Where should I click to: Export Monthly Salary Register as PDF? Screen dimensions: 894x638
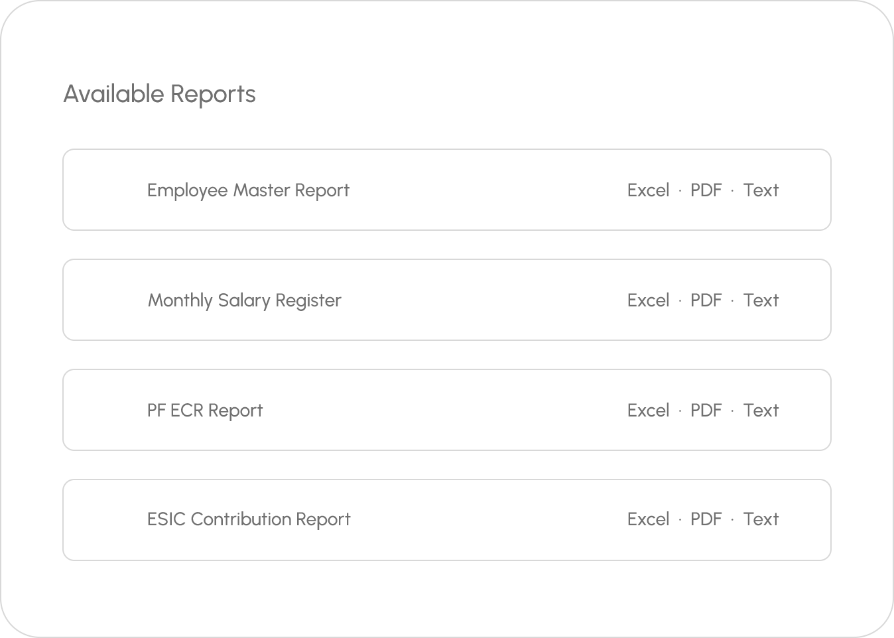pos(706,300)
